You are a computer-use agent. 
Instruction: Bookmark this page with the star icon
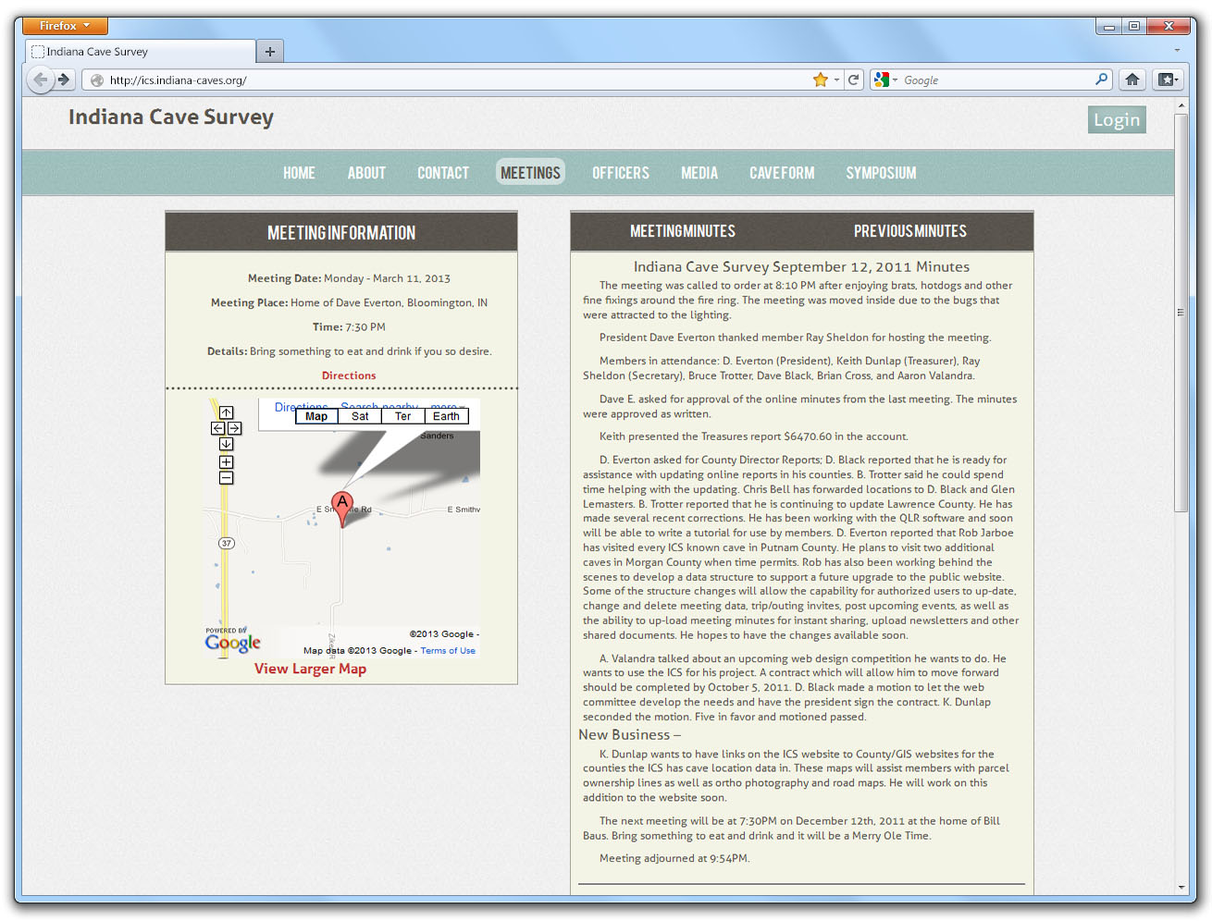(820, 80)
